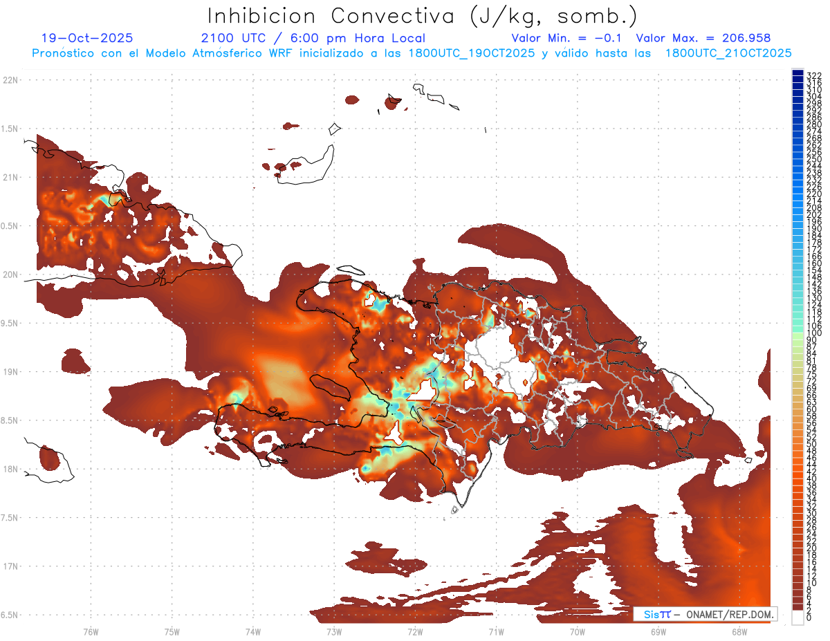The image size is (830, 641).
Task: Pick the darkest blue swatch labeled 322
Action: click(797, 74)
